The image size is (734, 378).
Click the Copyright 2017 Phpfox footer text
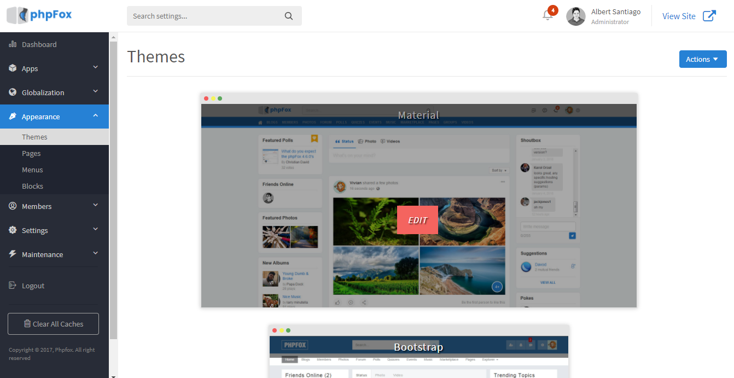(x=52, y=354)
